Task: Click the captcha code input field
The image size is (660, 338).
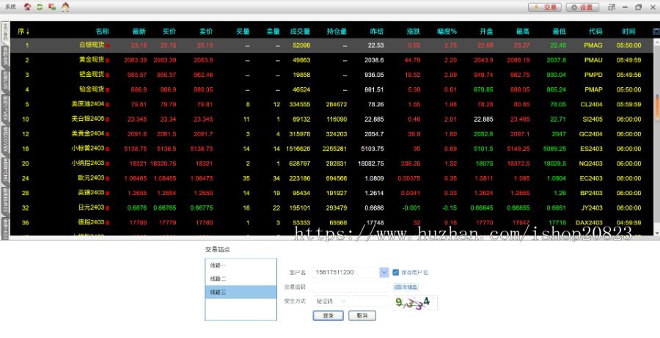Action: pos(370,301)
